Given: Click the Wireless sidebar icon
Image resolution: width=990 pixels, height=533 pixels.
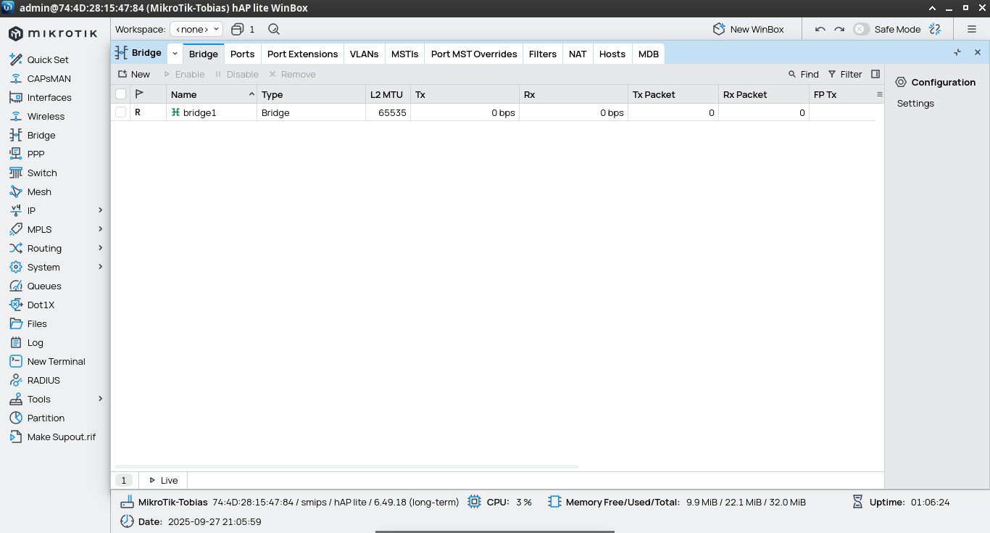Looking at the screenshot, I should click(x=15, y=116).
